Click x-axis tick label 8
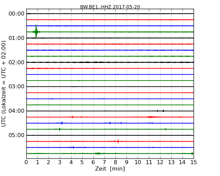 pyautogui.click(x=116, y=162)
